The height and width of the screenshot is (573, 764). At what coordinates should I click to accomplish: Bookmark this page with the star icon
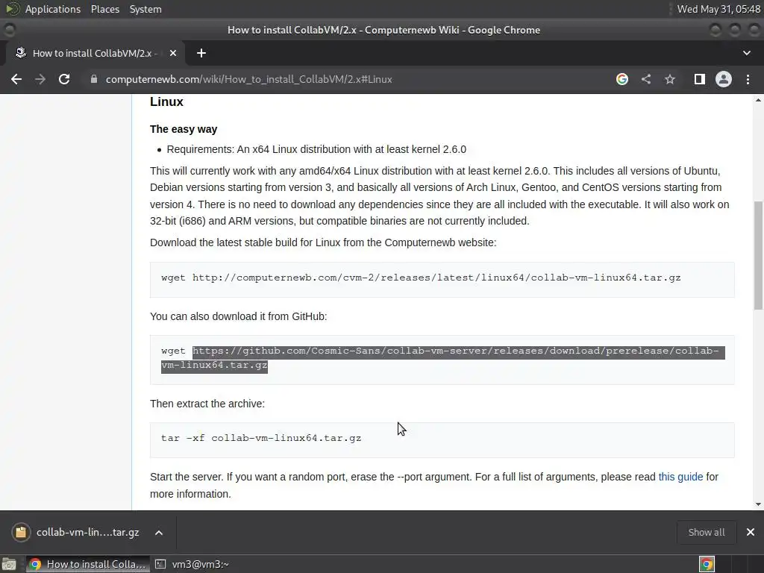pos(670,79)
